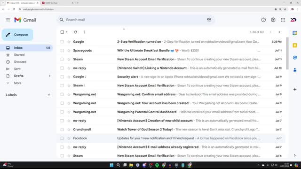Open the Gmail main menu hamburger
Image resolution: width=301 pixels, height=169 pixels.
8,20
